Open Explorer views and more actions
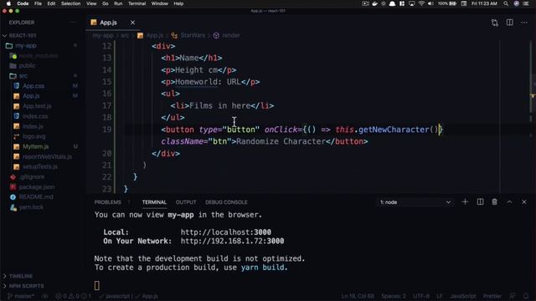 tap(73, 23)
